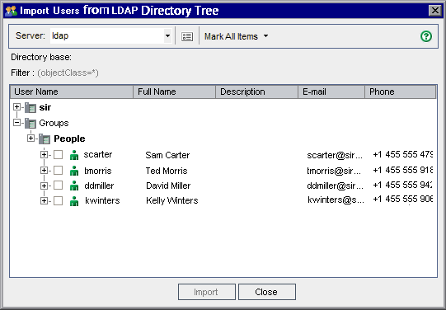
Task: Expand the scarter user node
Action: (x=44, y=155)
